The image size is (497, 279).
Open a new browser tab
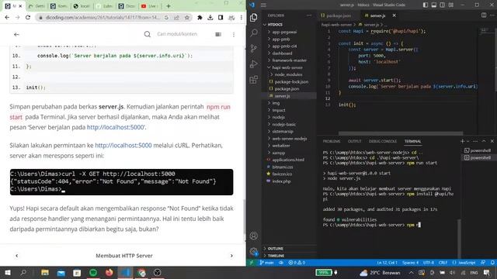point(169,6)
